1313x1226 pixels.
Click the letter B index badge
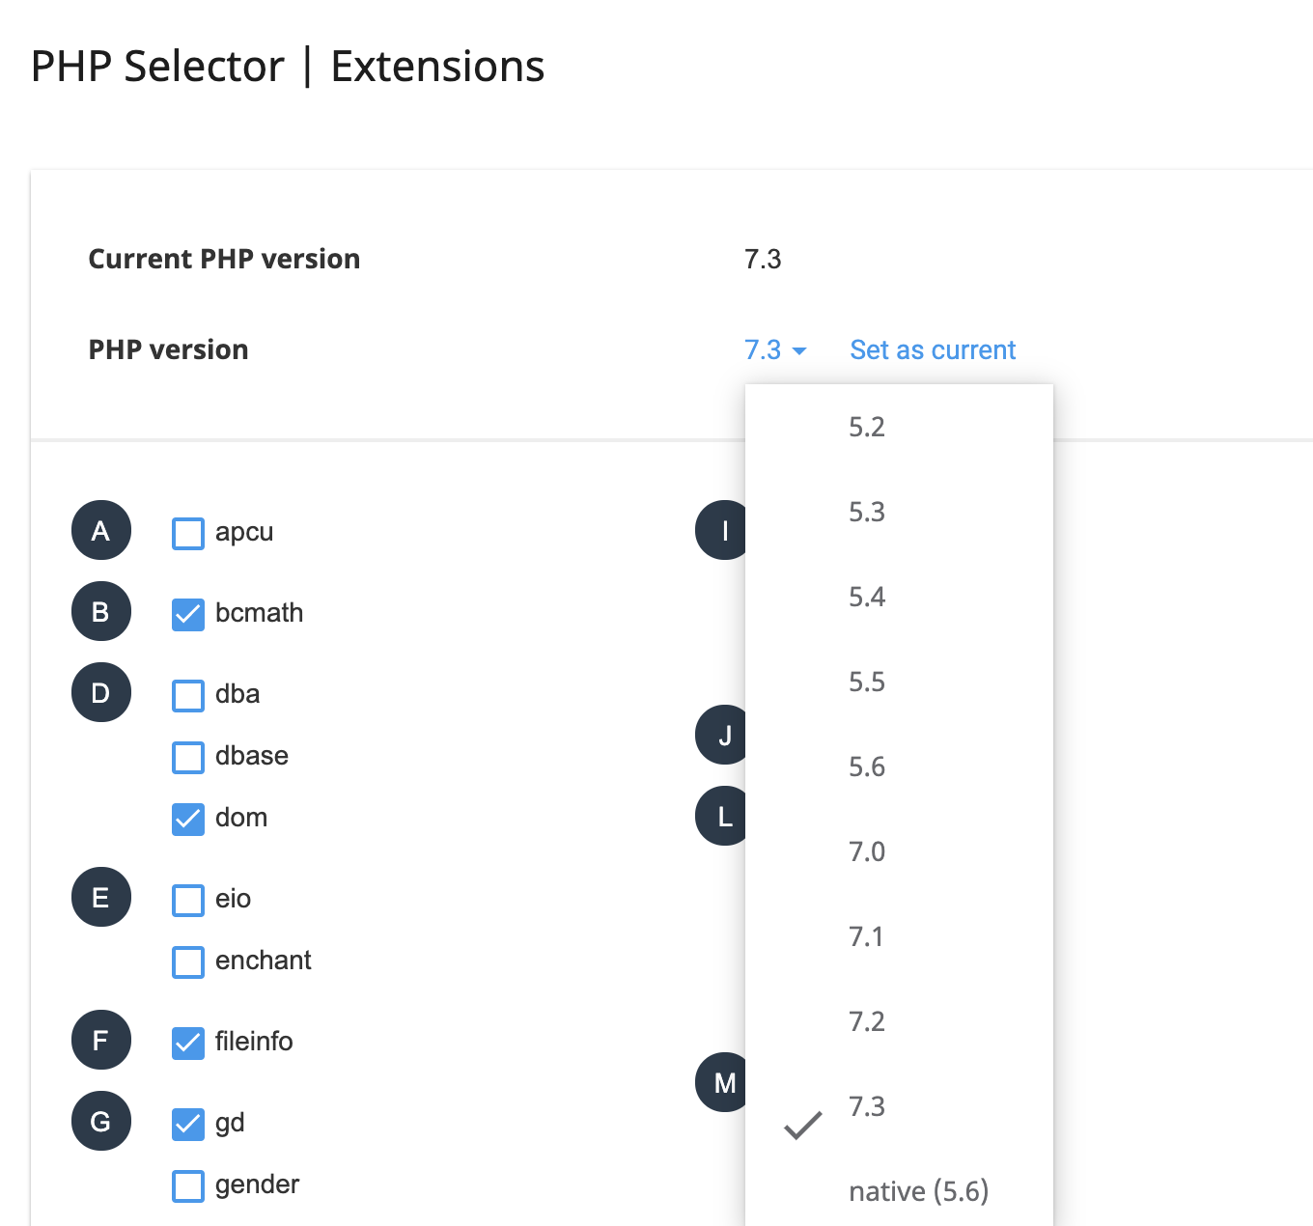click(101, 612)
